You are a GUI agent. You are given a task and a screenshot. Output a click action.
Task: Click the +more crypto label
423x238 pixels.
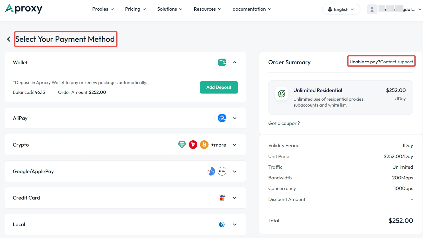pyautogui.click(x=219, y=145)
